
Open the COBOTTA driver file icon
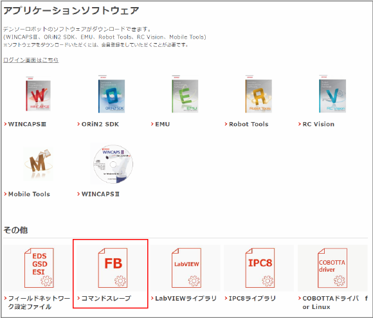(332, 268)
